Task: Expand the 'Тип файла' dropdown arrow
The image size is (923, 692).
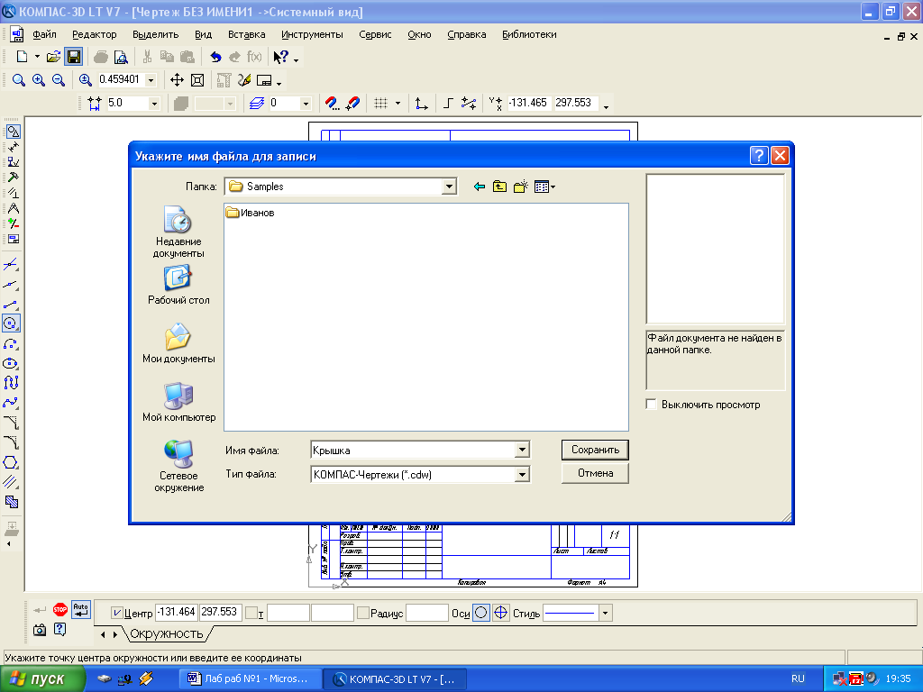Action: (522, 474)
